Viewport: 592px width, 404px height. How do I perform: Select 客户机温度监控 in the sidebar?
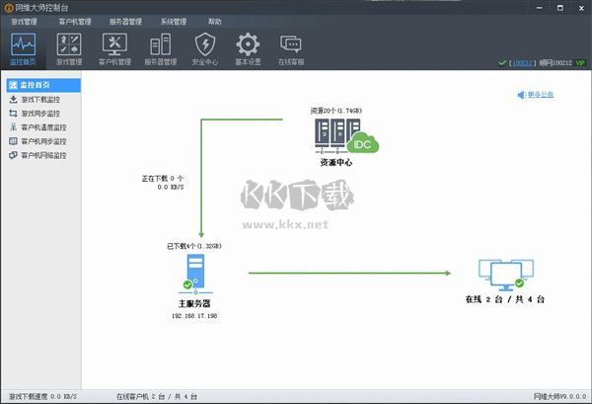tap(43, 127)
